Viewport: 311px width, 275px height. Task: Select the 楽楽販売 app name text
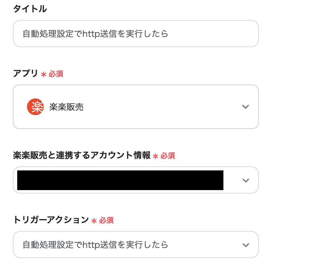[x=66, y=107]
